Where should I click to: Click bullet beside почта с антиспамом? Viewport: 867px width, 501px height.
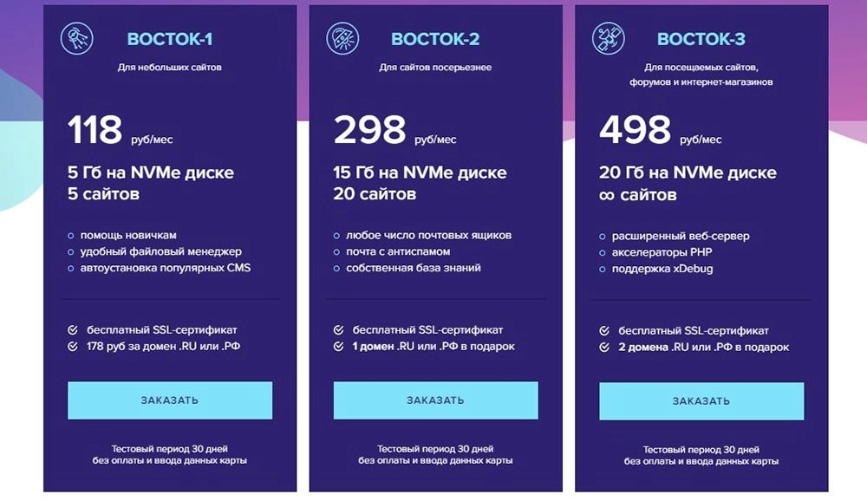pyautogui.click(x=336, y=252)
